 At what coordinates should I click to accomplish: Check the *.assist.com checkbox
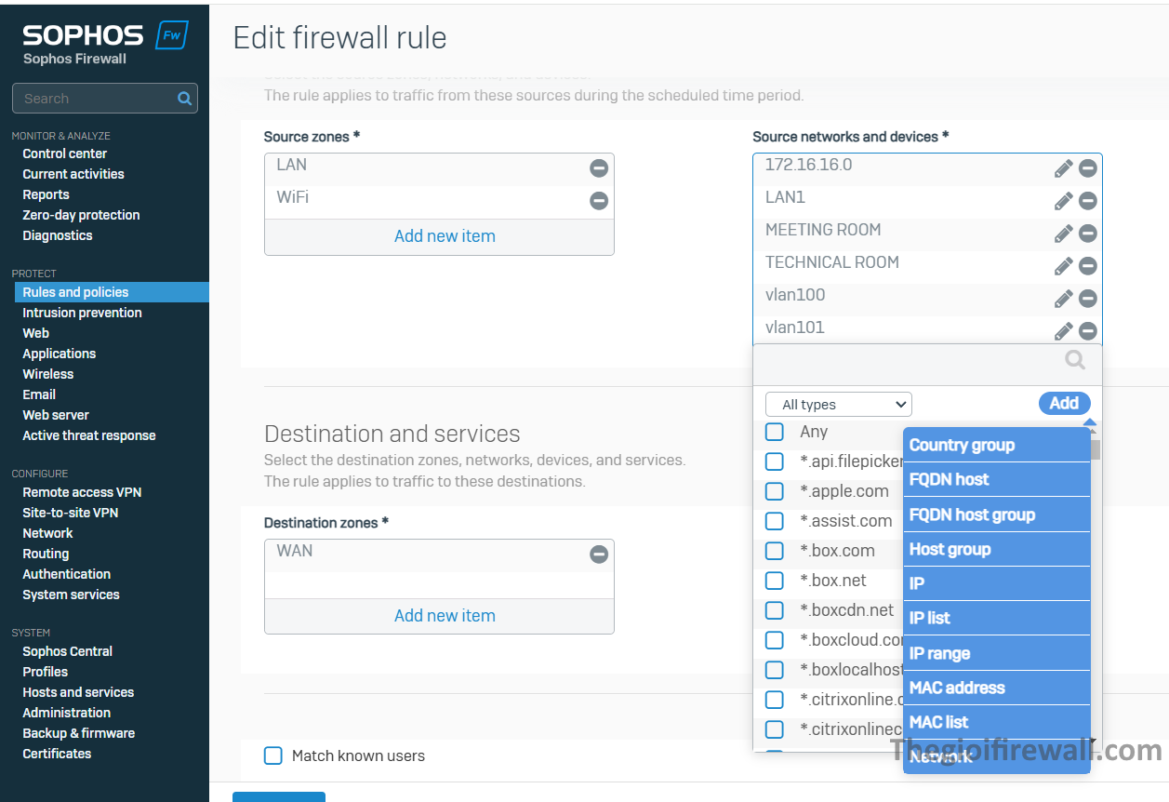pyautogui.click(x=775, y=521)
